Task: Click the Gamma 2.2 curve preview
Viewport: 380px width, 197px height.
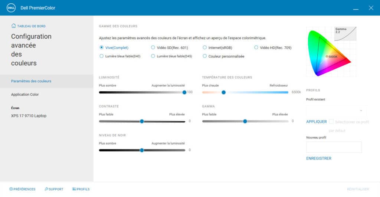Action: coord(345,34)
